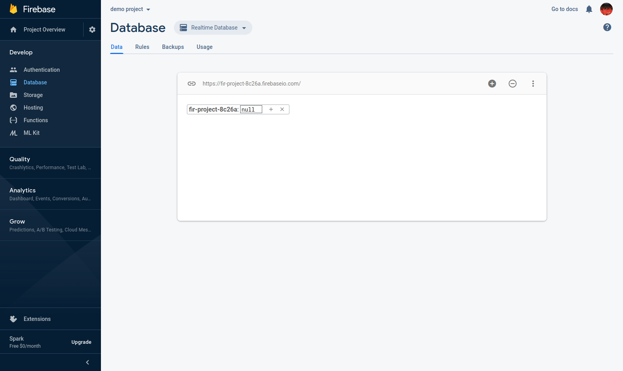
Task: Click the Hosting globe icon
Action: click(13, 108)
